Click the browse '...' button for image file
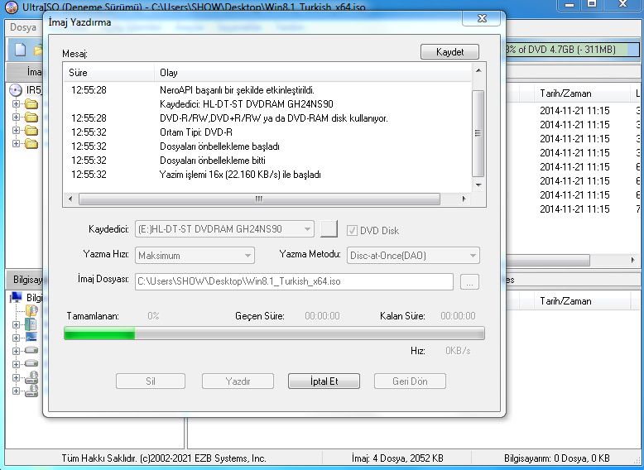The image size is (644, 470). [469, 281]
